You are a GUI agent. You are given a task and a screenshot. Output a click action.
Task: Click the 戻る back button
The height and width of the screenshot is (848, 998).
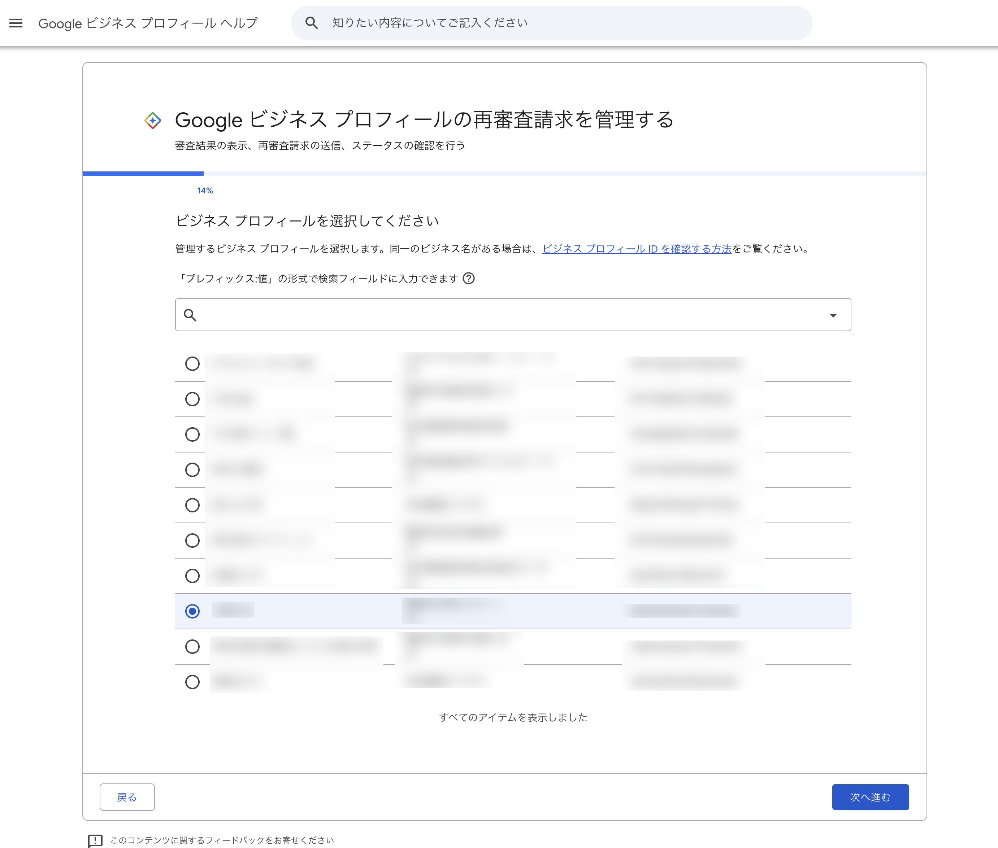127,797
